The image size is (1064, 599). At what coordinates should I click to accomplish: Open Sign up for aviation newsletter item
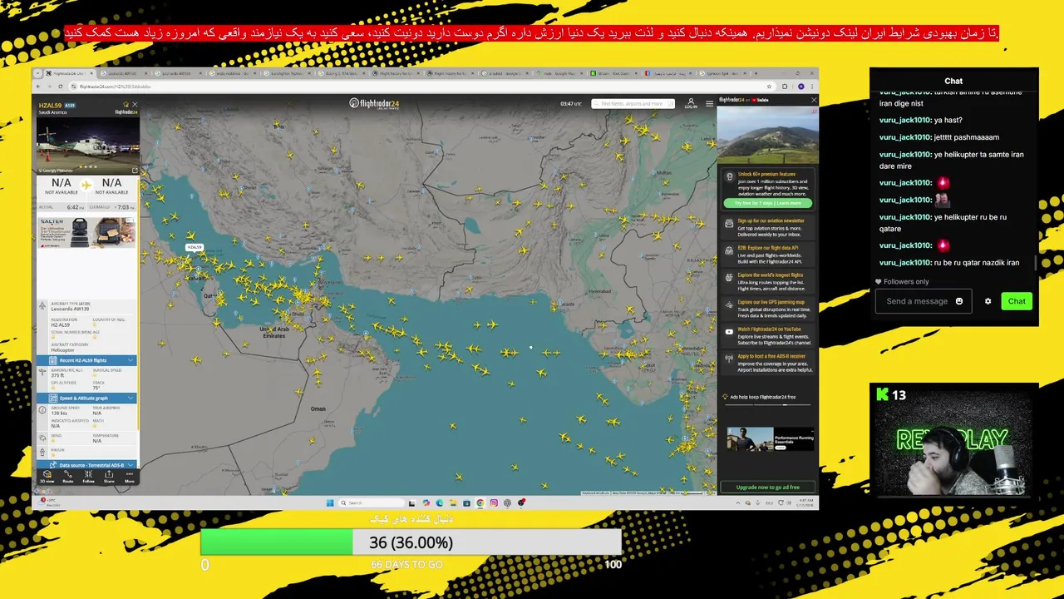click(767, 227)
